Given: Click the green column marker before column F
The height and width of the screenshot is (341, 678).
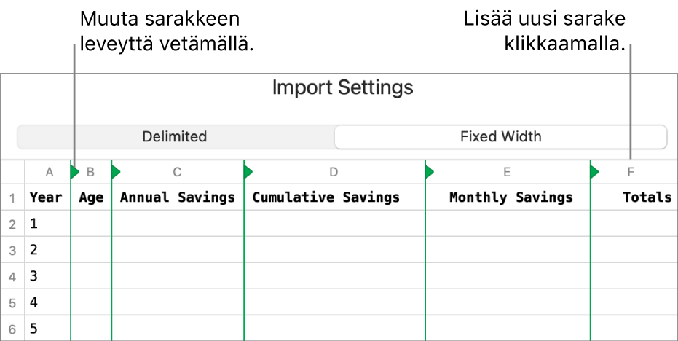Looking at the screenshot, I should [x=594, y=173].
